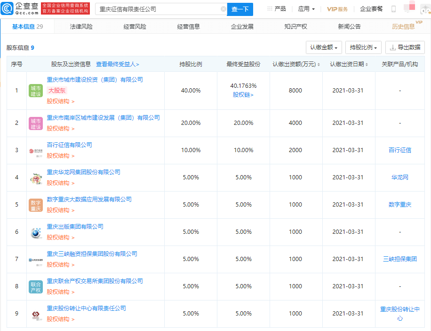
Task: Switch to 知识产权 tab
Action: click(x=296, y=27)
